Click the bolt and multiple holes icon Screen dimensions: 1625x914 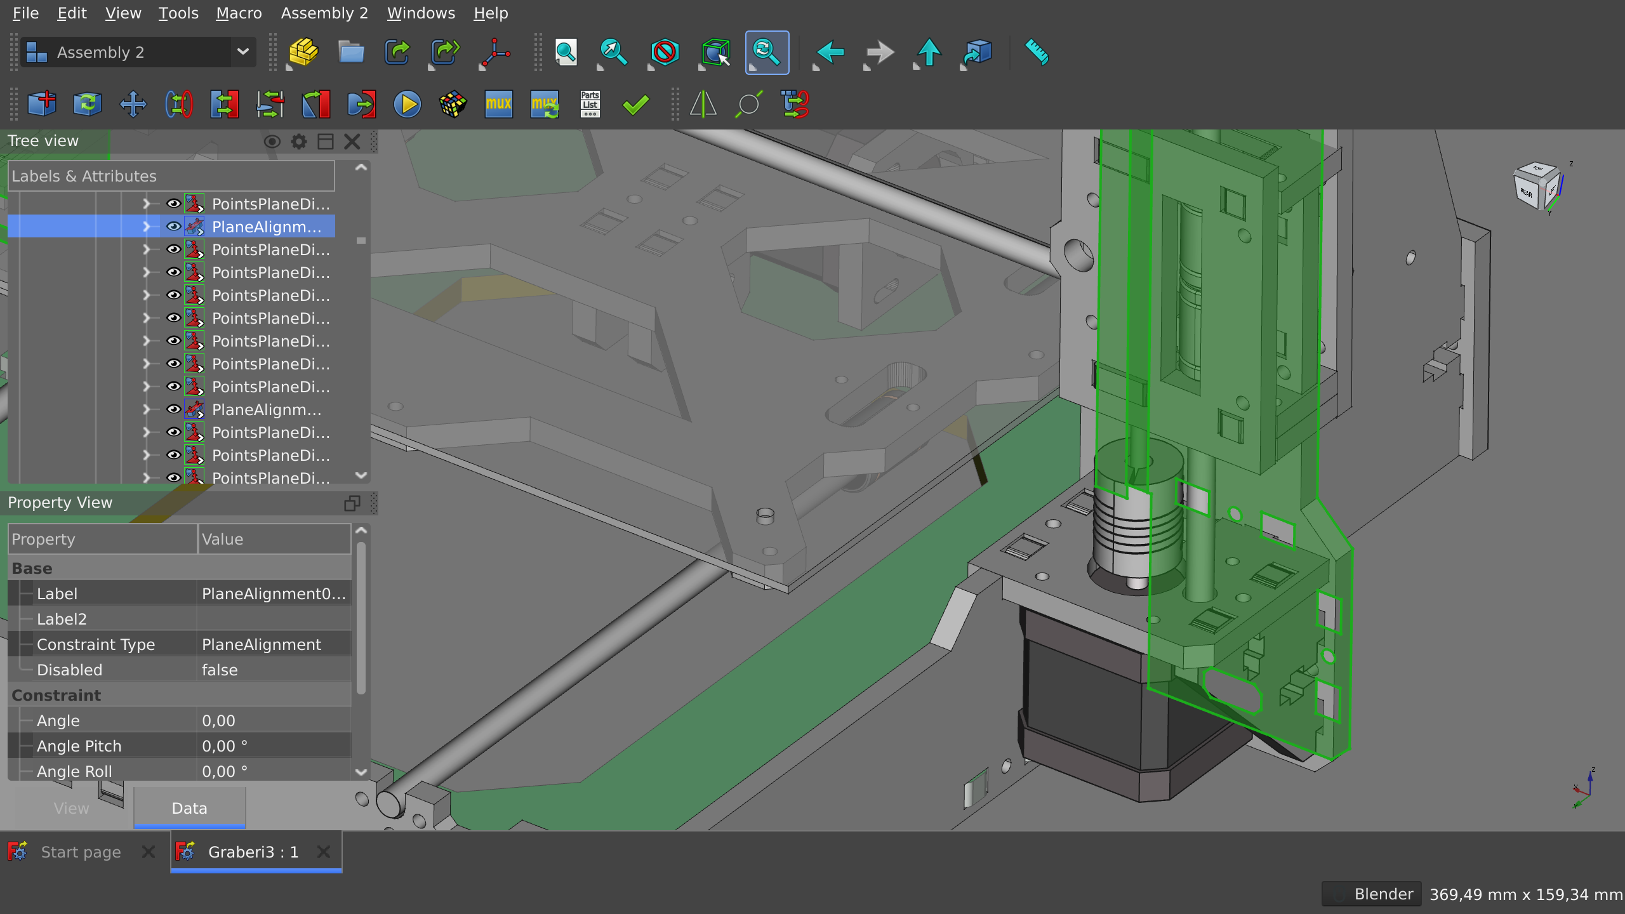coord(795,104)
